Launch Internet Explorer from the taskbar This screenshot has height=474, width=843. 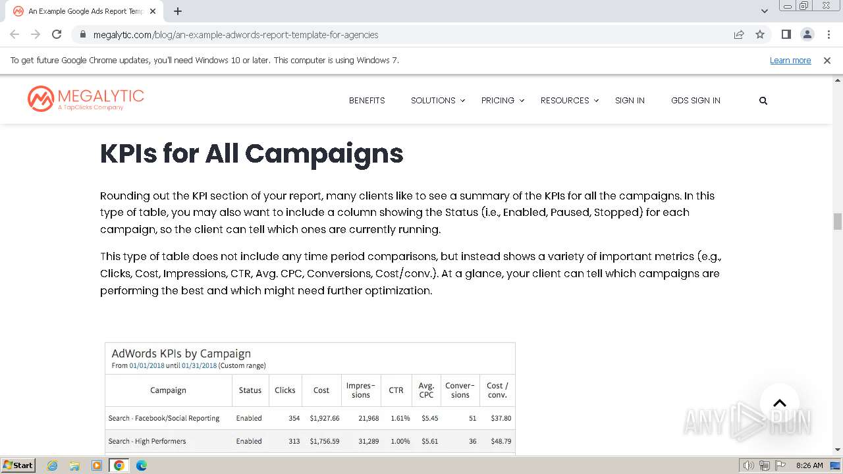click(53, 465)
